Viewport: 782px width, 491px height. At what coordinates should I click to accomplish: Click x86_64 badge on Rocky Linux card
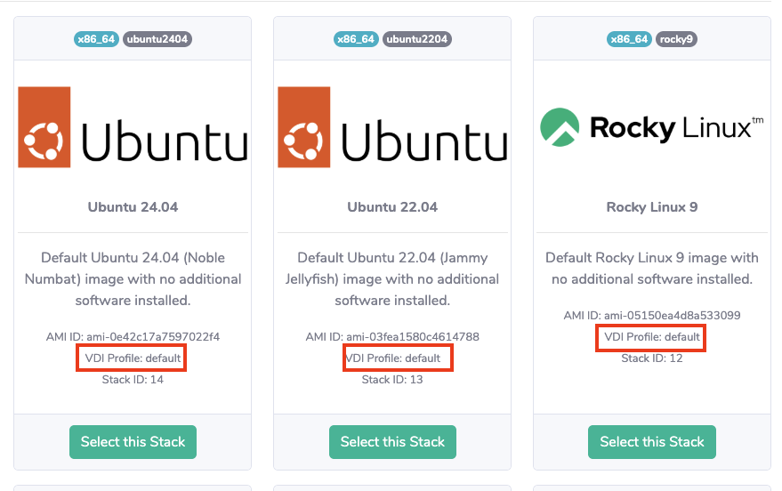[x=630, y=39]
